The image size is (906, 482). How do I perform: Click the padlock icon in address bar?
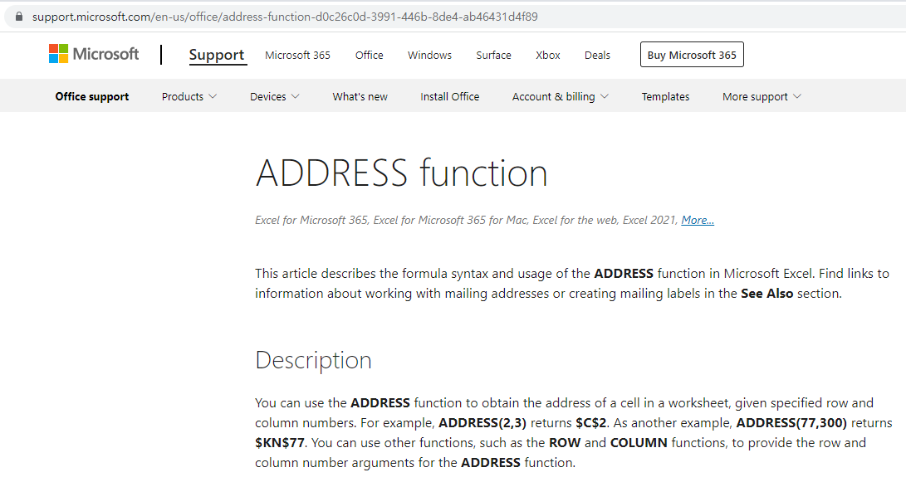(19, 17)
